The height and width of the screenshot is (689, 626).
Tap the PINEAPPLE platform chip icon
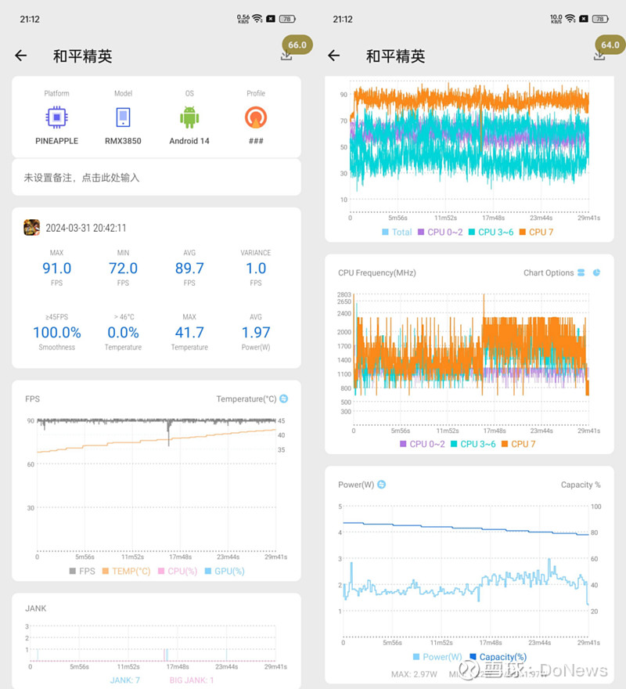[56, 117]
